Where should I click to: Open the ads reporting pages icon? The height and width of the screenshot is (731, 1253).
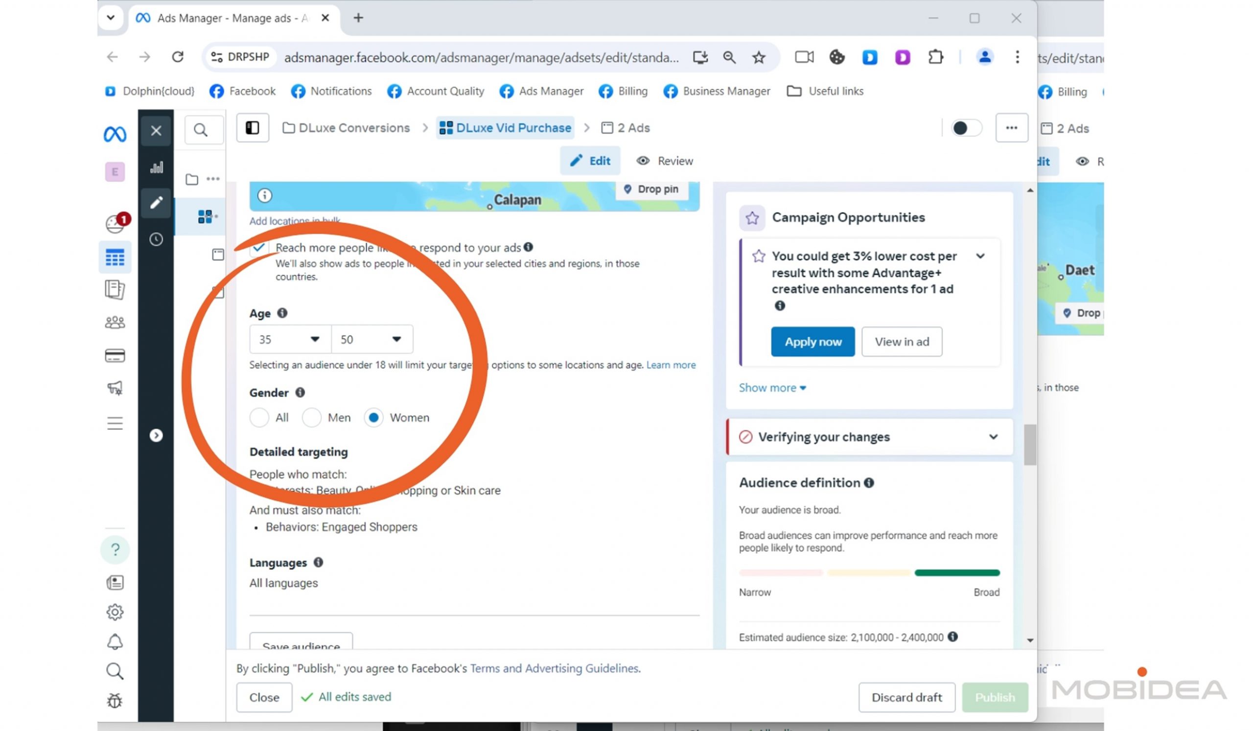(x=115, y=289)
